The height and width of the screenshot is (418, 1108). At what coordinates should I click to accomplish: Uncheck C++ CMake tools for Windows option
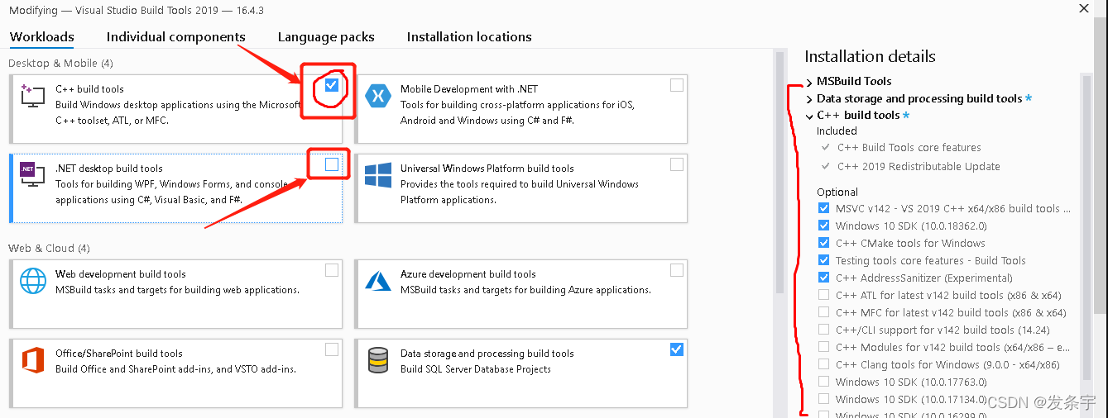(823, 243)
